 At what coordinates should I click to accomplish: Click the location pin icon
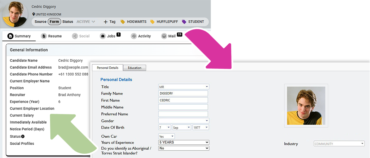34,14
